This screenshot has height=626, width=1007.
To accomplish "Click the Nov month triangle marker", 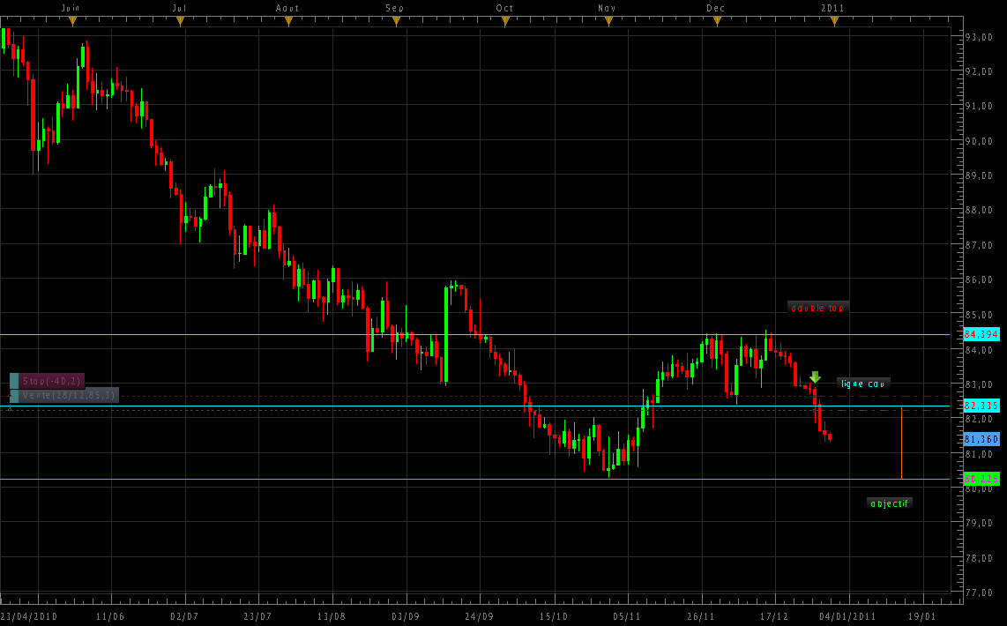I will click(608, 22).
